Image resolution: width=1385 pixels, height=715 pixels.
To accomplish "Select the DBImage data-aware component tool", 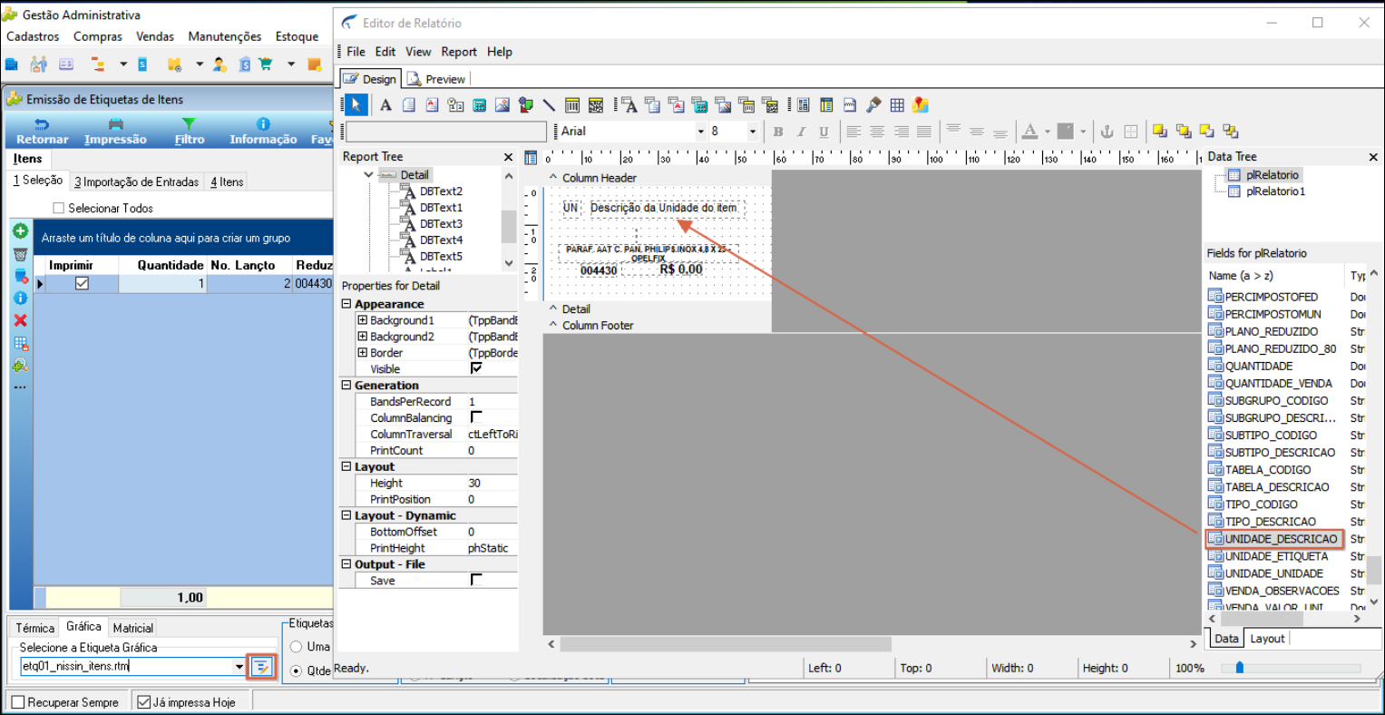I will (723, 105).
